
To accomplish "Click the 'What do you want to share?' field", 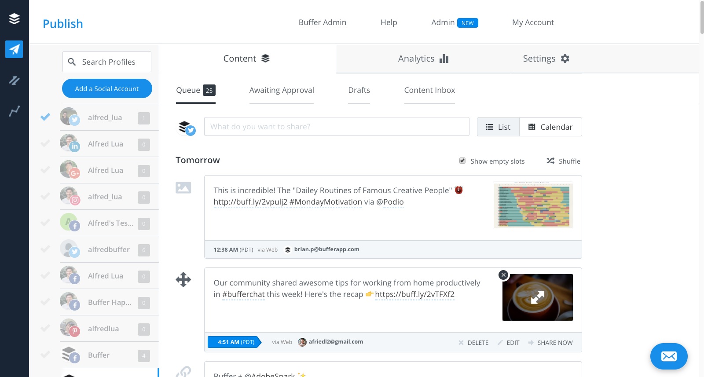I will 336,127.
